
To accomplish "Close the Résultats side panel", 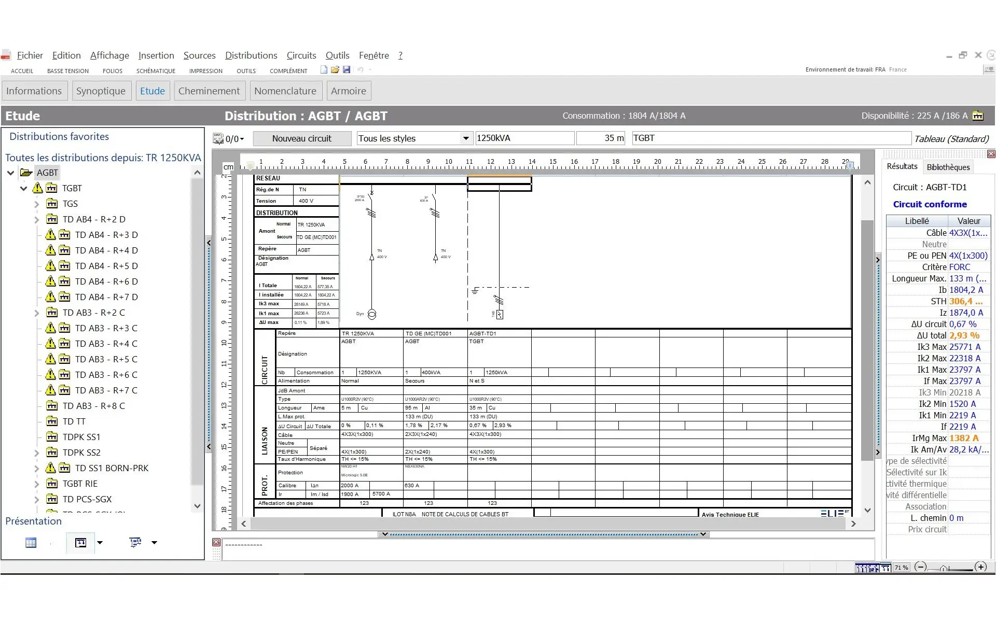I will [x=991, y=154].
